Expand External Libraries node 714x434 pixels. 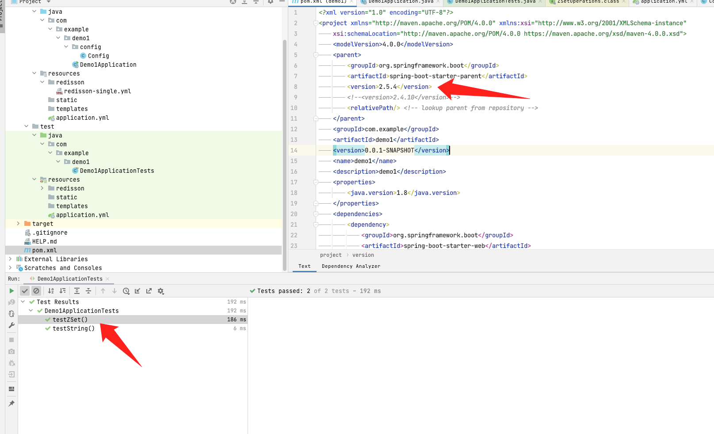10,259
